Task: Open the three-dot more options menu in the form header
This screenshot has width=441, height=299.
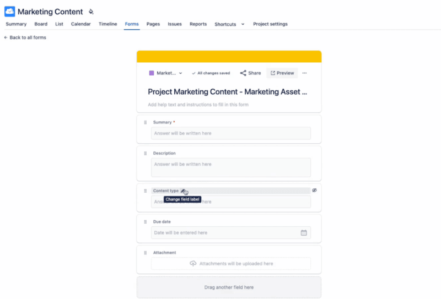Action: click(x=305, y=73)
